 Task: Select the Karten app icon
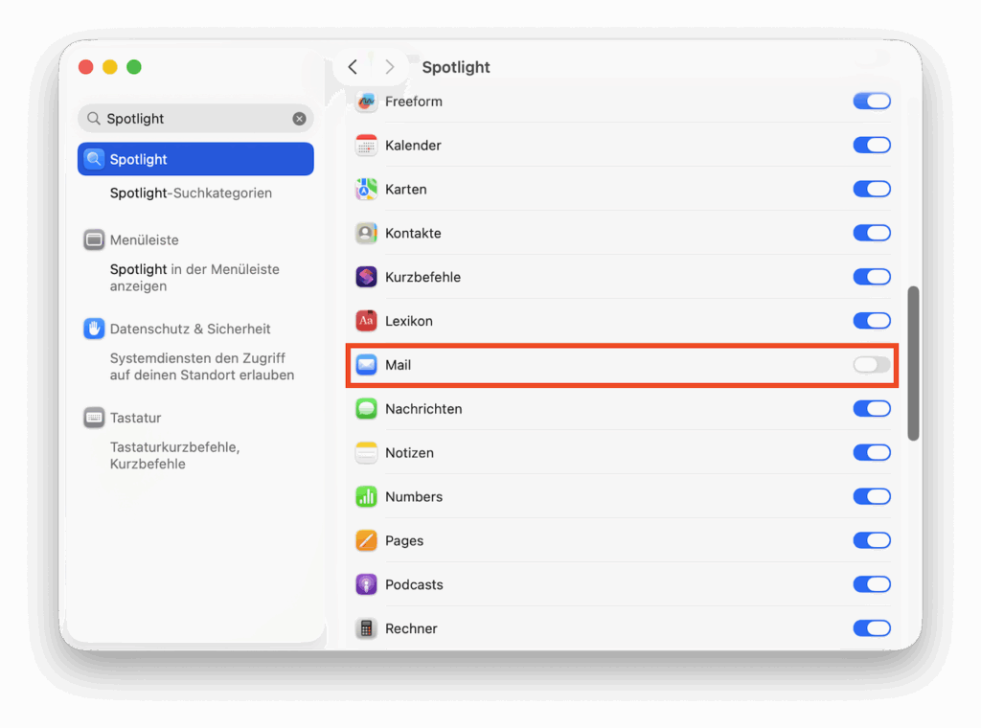pos(366,189)
